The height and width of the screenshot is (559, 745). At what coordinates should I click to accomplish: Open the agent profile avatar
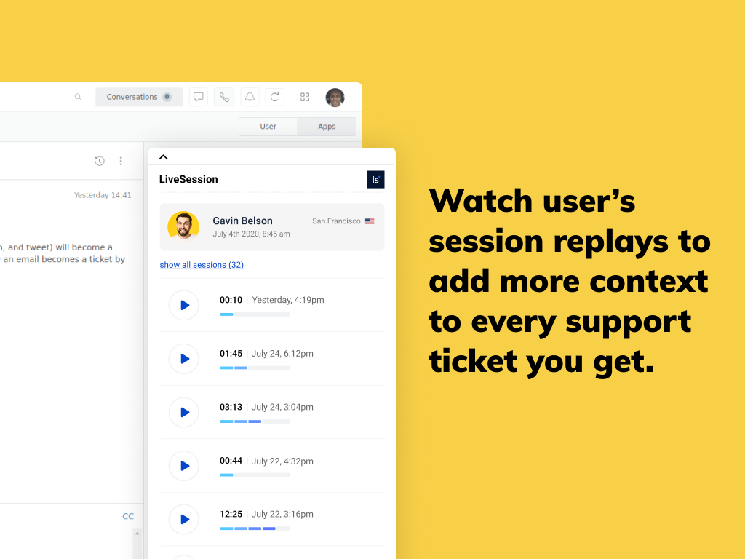pos(335,97)
